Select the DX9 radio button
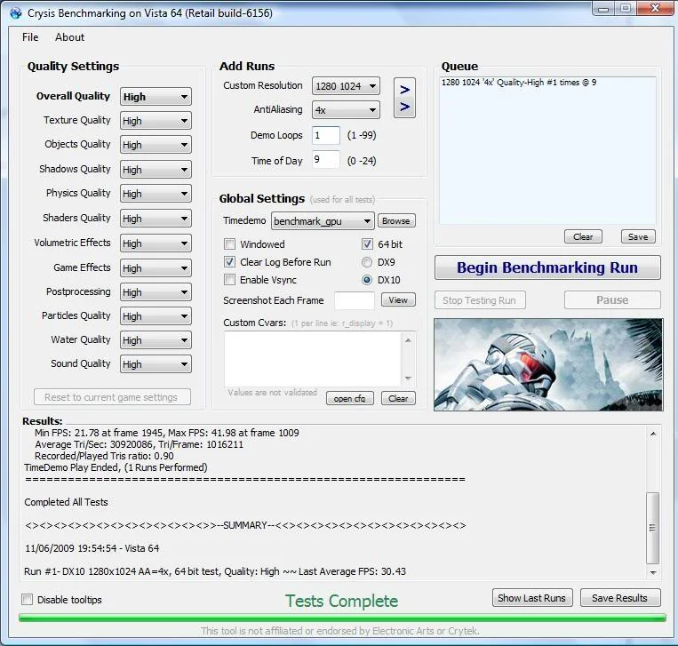Image resolution: width=678 pixels, height=646 pixels. 367,262
